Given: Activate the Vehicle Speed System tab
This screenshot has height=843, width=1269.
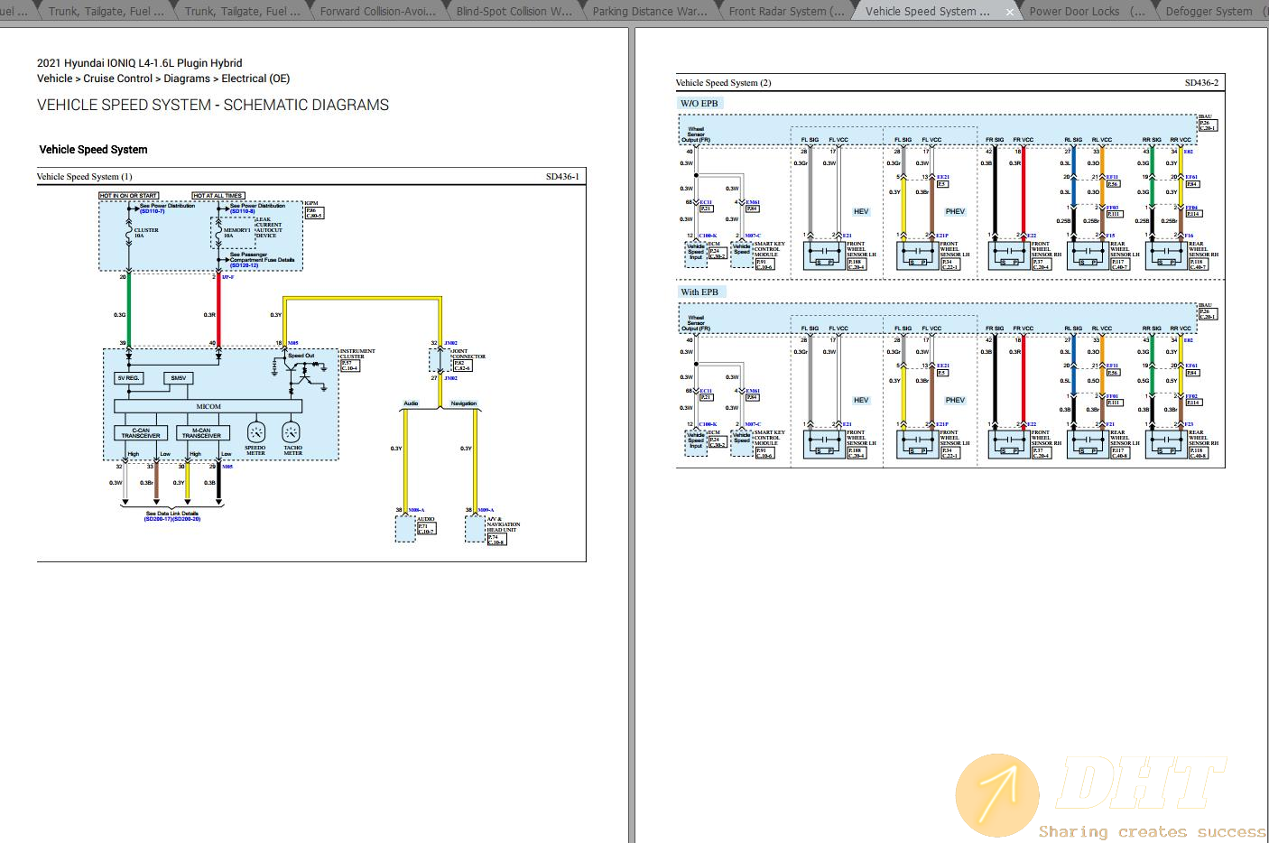Looking at the screenshot, I should (x=926, y=12).
